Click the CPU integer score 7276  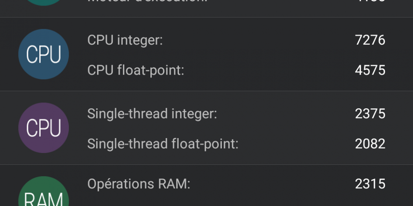click(x=370, y=40)
